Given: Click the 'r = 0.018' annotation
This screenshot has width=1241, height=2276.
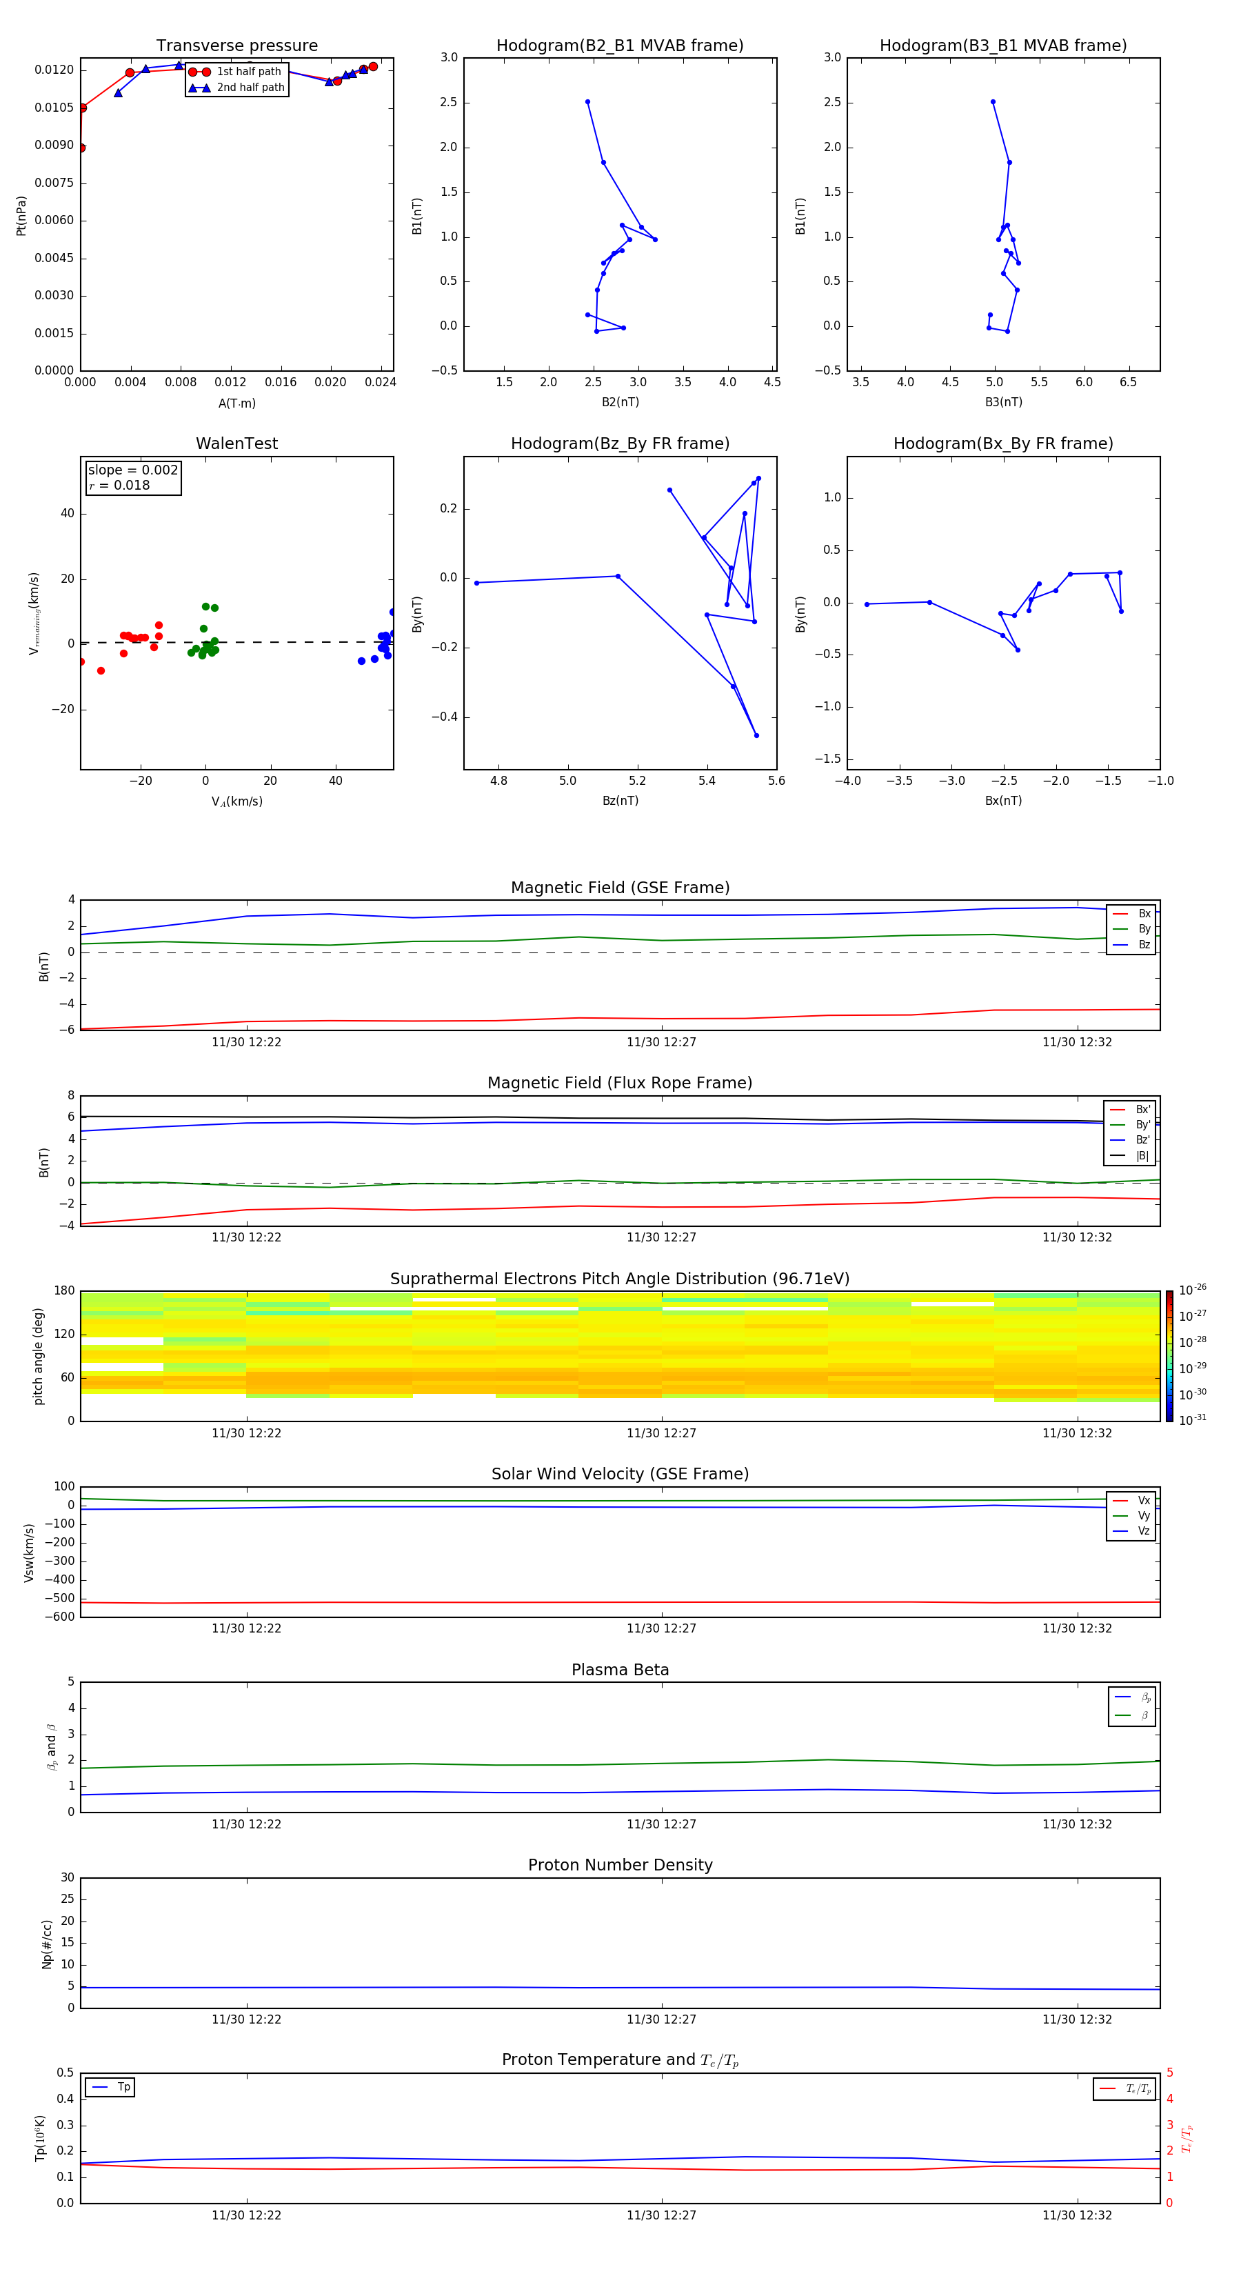Looking at the screenshot, I should coord(119,485).
